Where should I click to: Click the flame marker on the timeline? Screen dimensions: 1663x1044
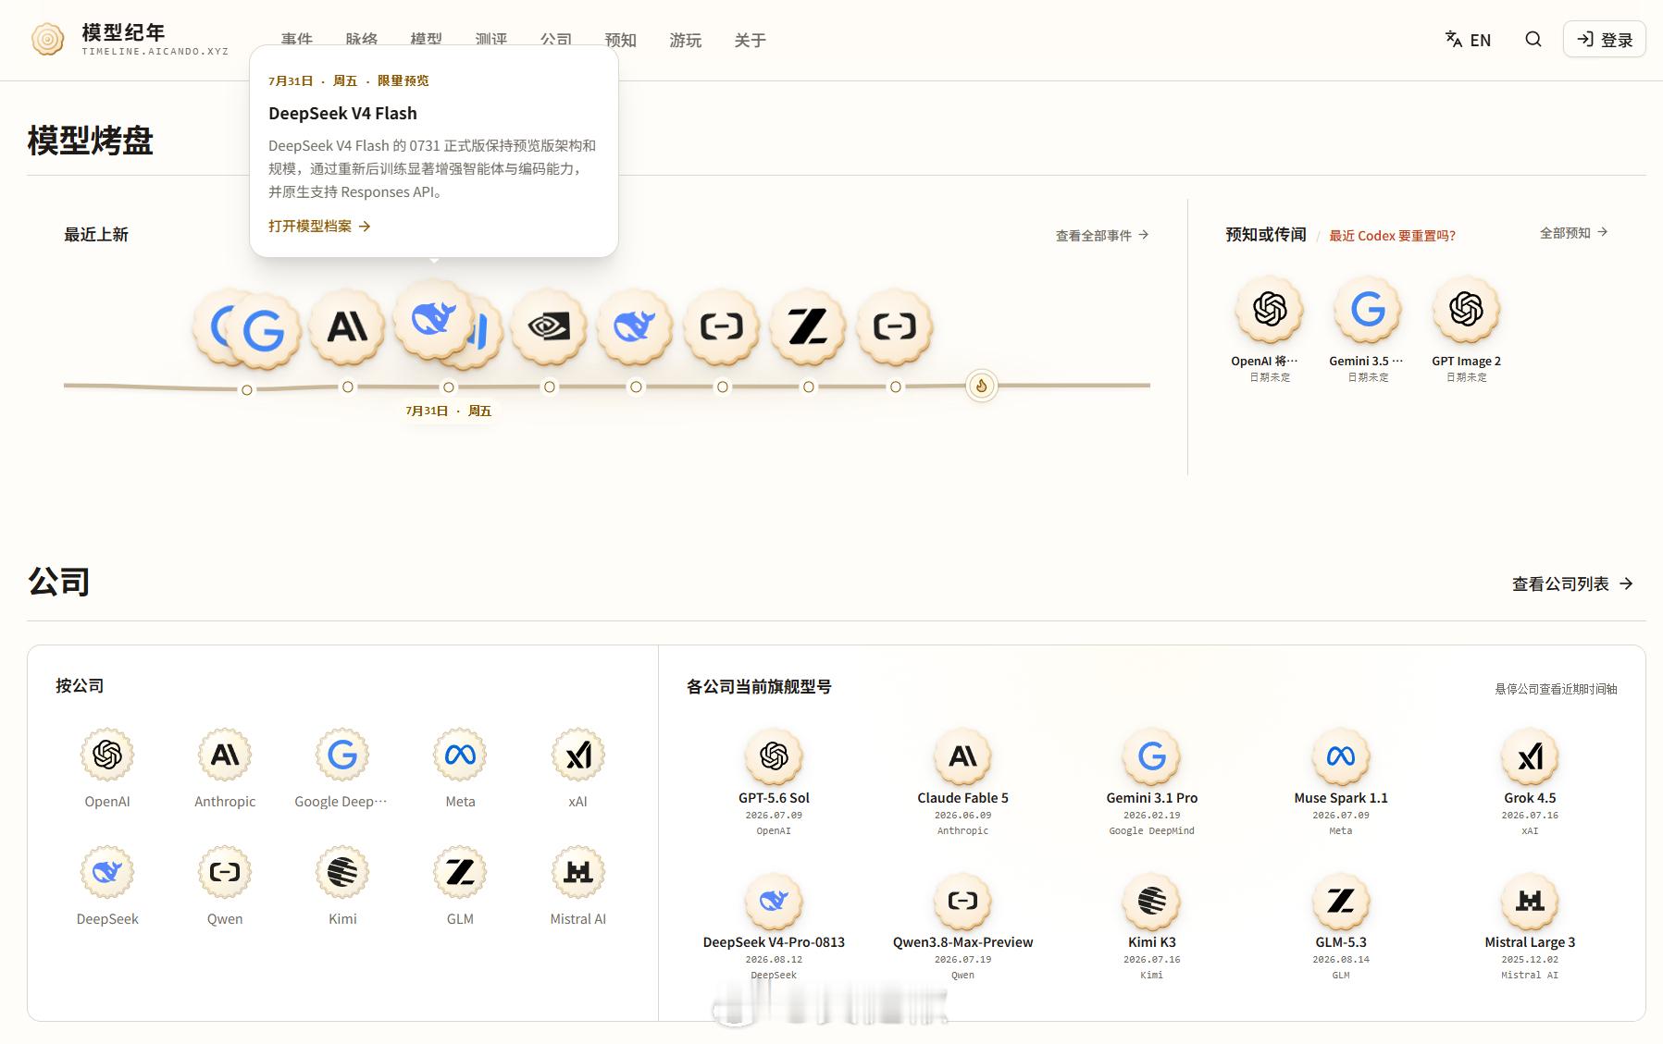[982, 386]
